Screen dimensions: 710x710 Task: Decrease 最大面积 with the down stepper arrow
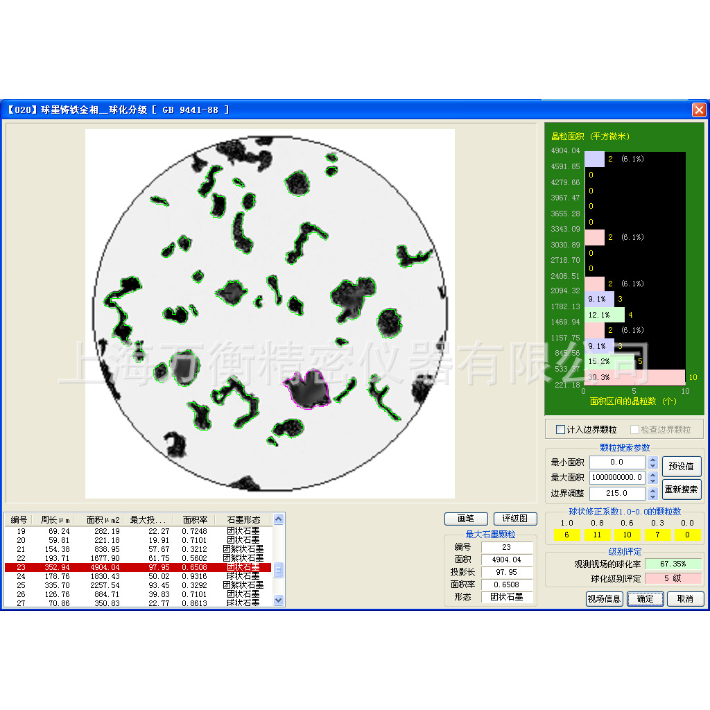point(652,481)
